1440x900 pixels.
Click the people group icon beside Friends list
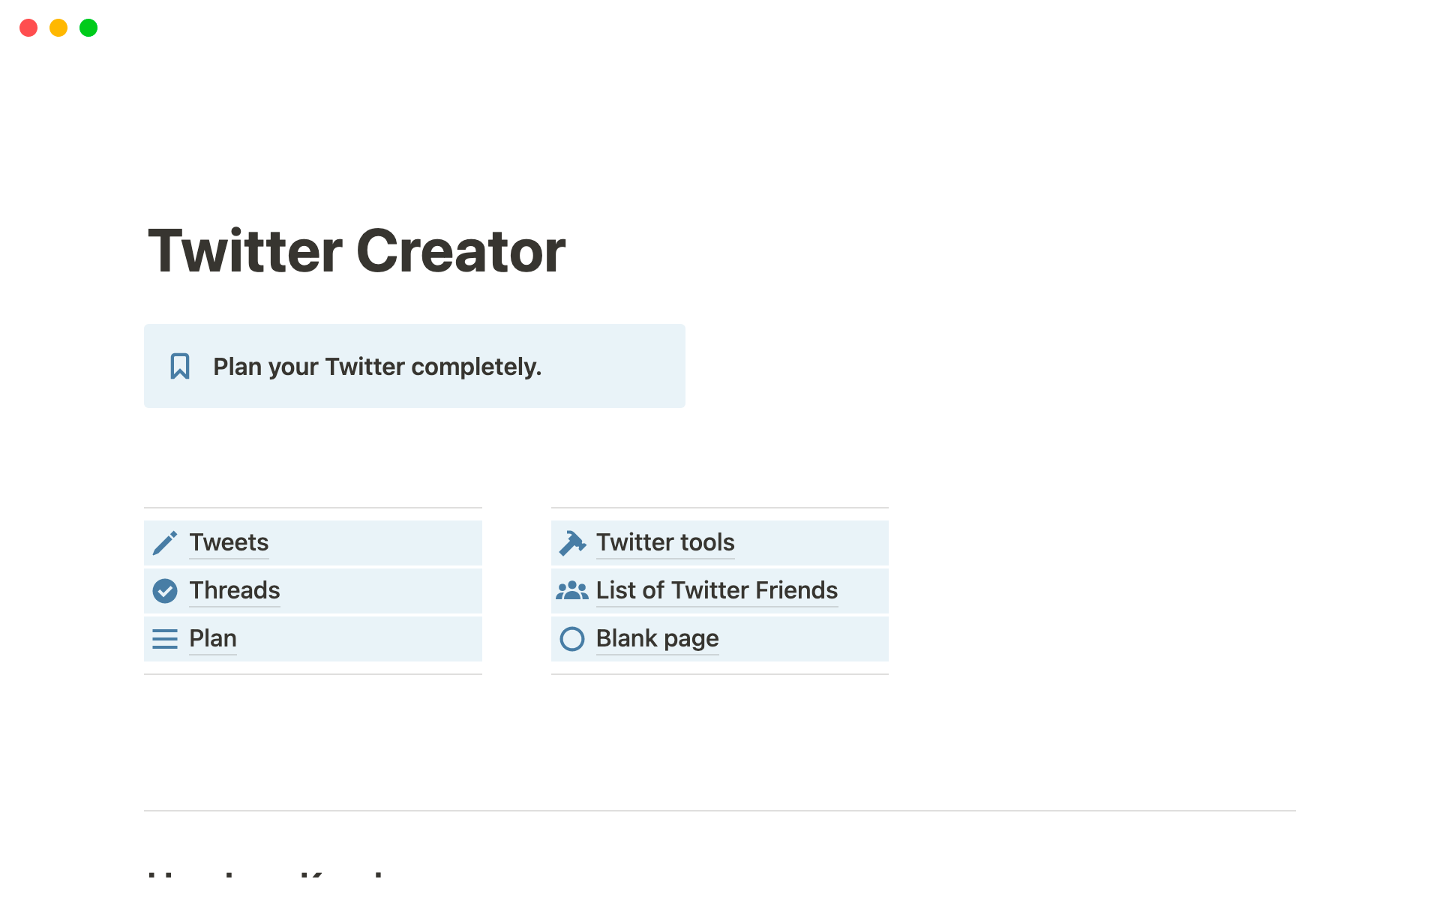click(572, 591)
